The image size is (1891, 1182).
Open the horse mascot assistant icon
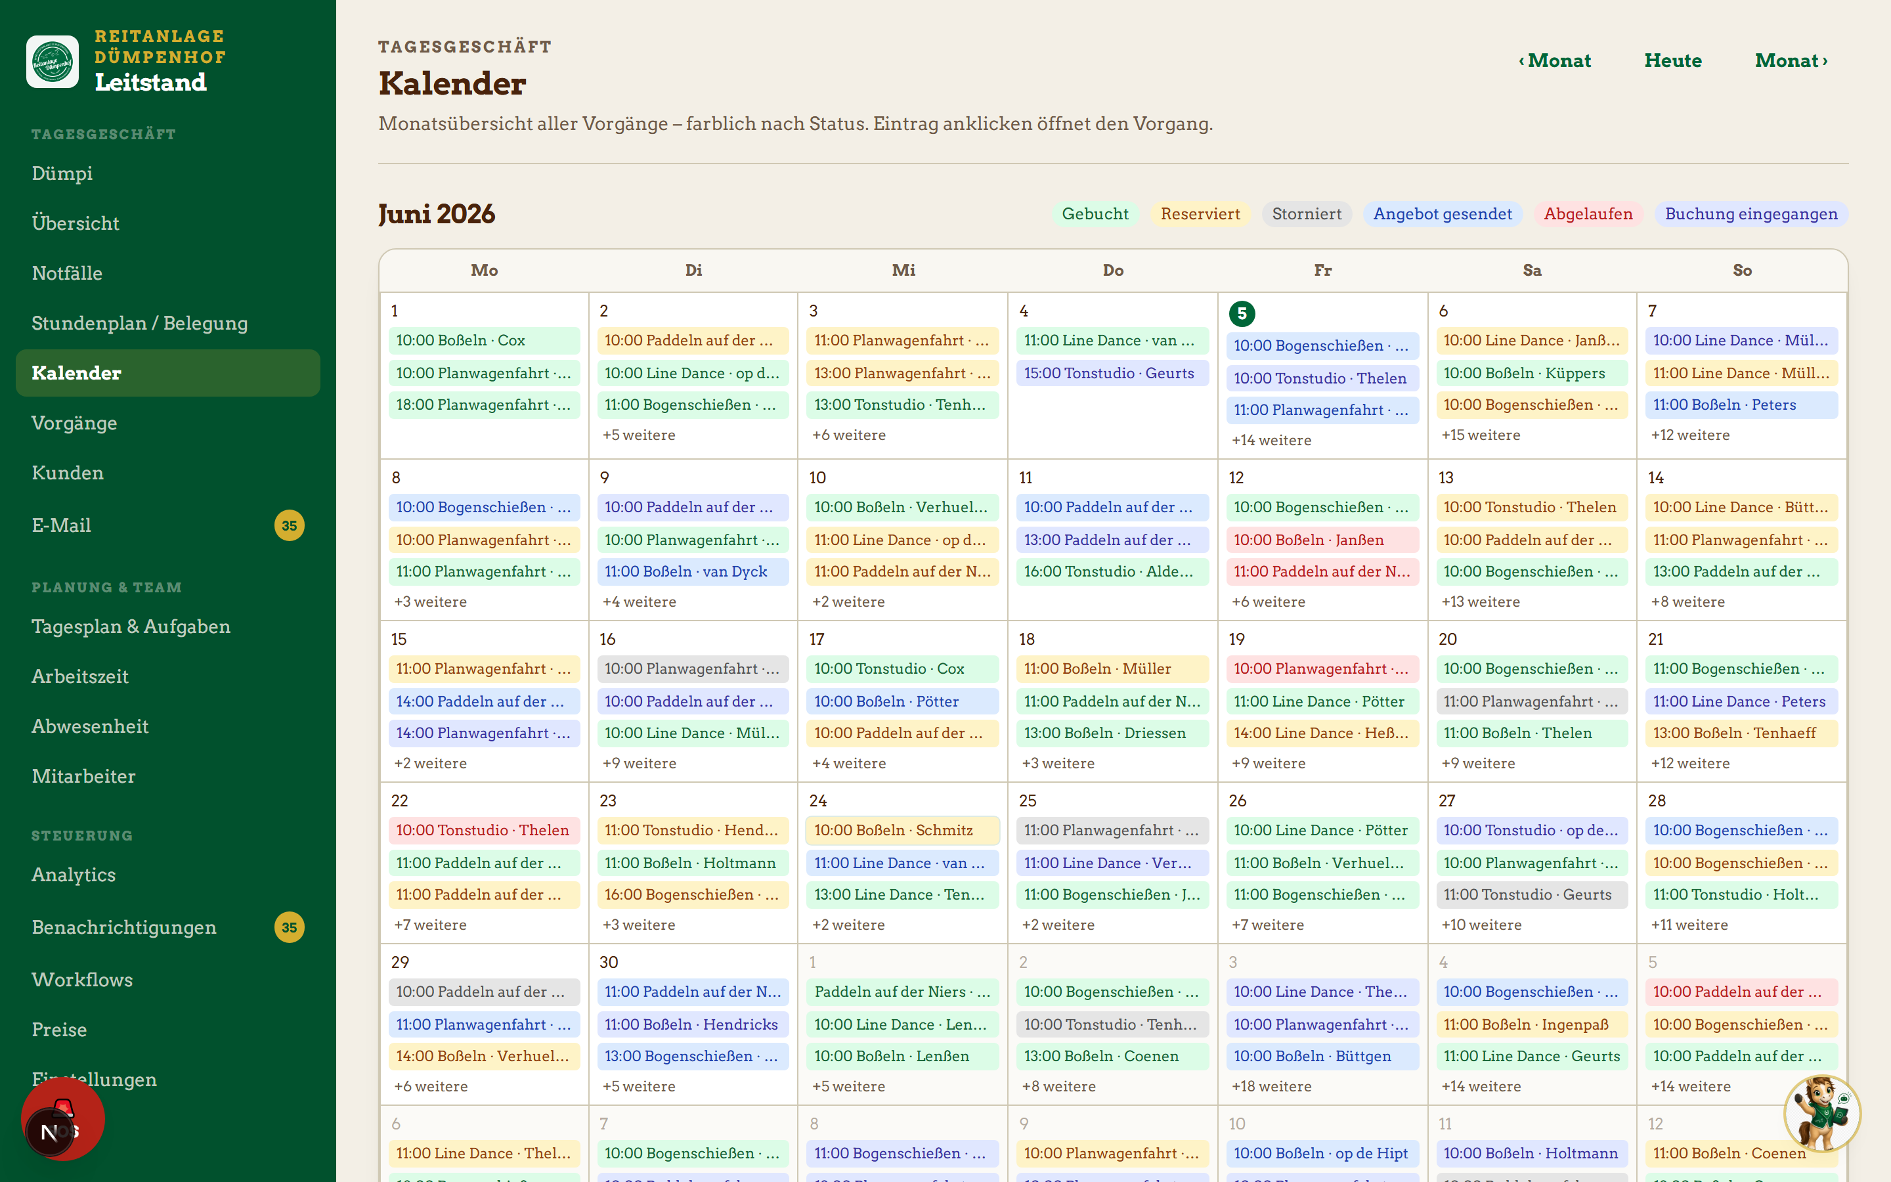coord(1821,1113)
